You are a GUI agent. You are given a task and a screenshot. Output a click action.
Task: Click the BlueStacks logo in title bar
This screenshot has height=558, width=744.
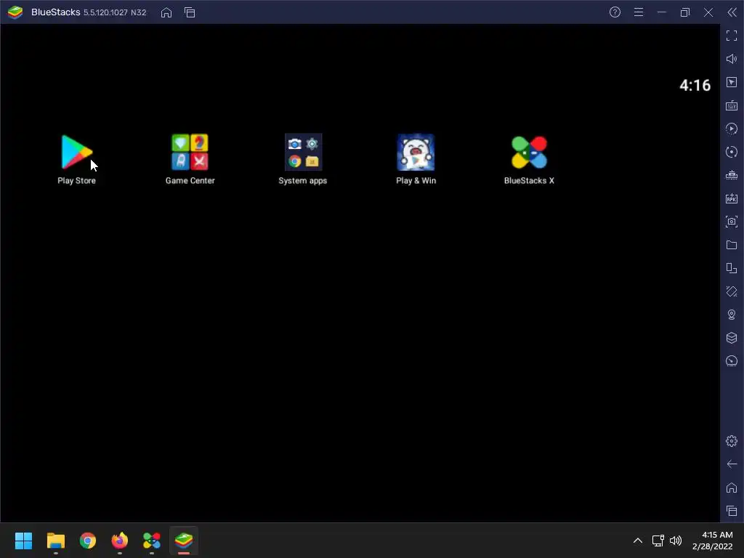click(x=15, y=12)
